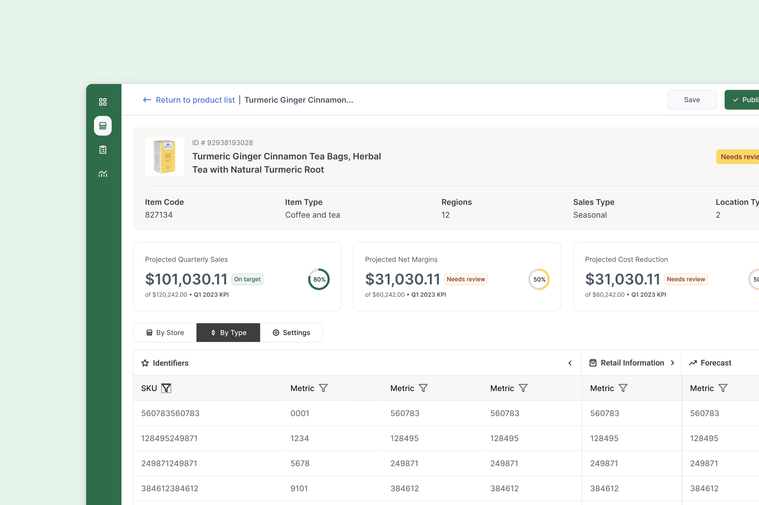Filter the fifth Metric column

[x=723, y=388]
